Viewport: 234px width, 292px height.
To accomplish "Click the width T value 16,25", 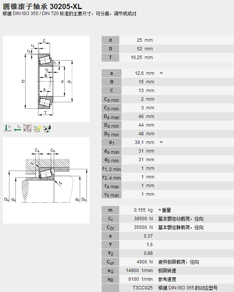I will [137, 57].
